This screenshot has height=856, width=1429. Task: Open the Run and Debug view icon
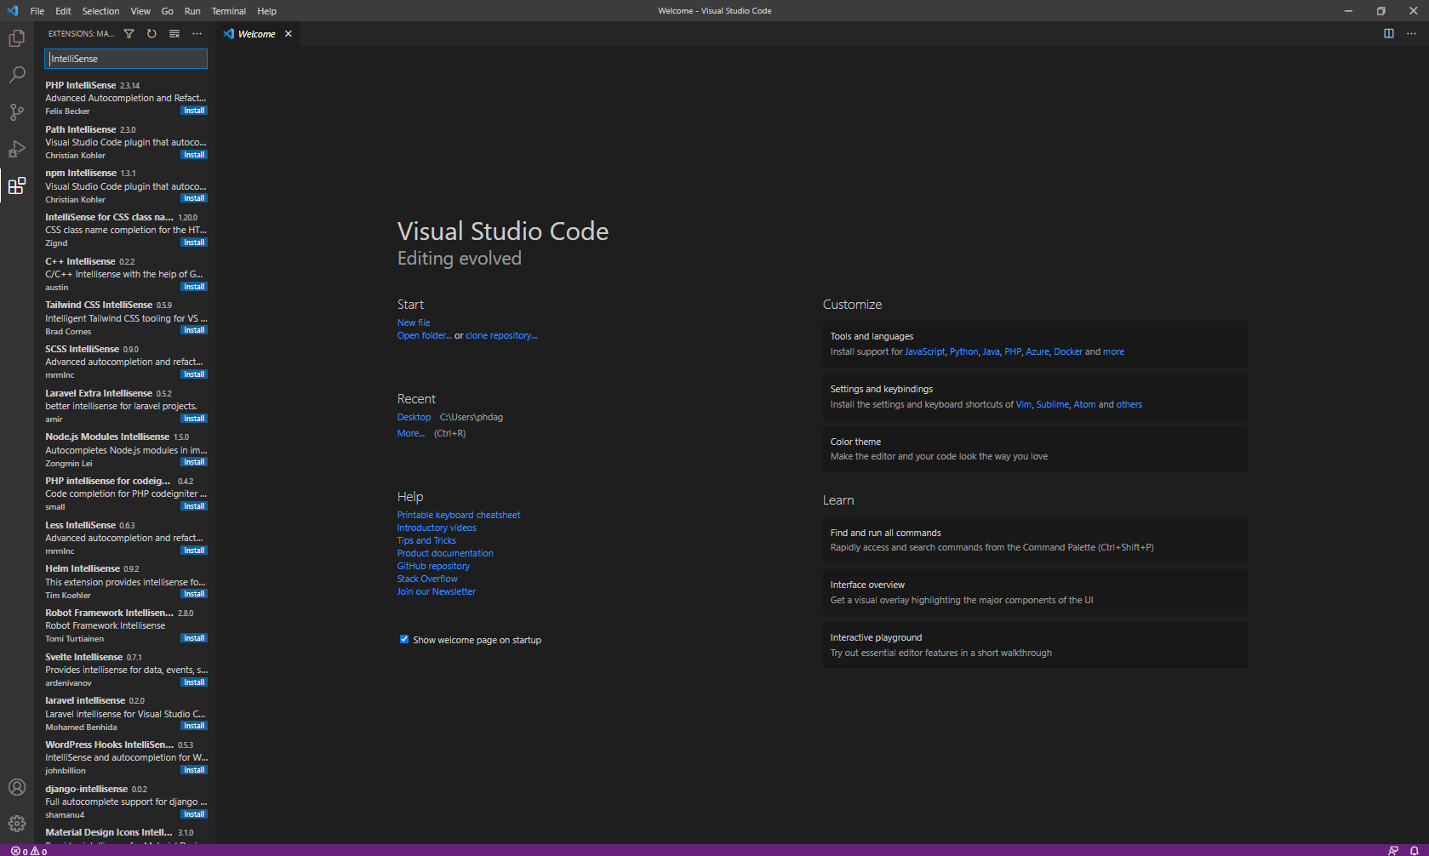pos(17,149)
